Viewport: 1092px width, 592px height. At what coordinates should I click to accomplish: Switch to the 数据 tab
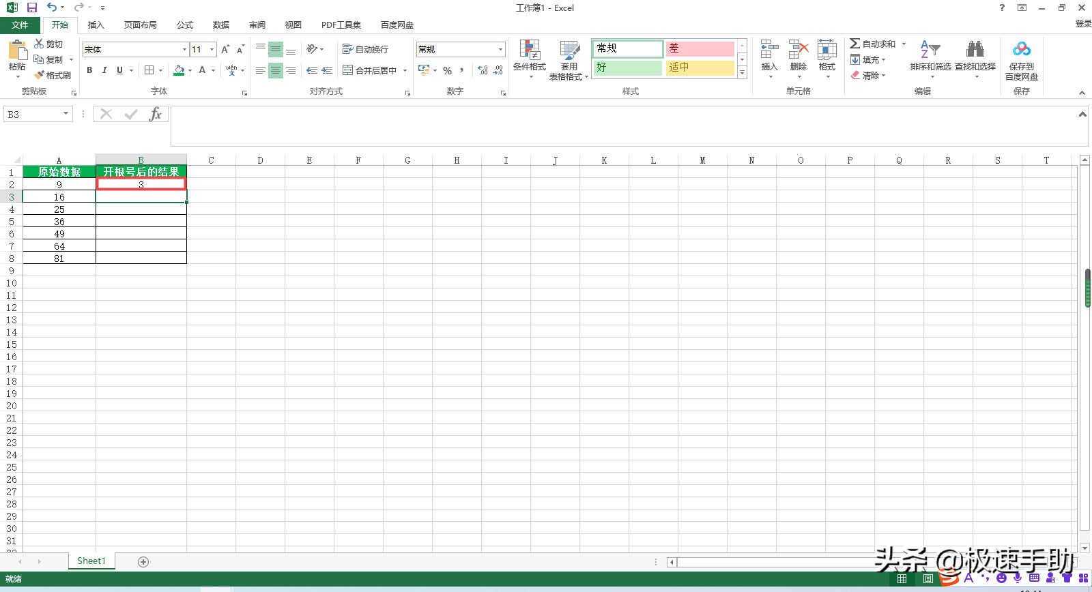[x=221, y=25]
